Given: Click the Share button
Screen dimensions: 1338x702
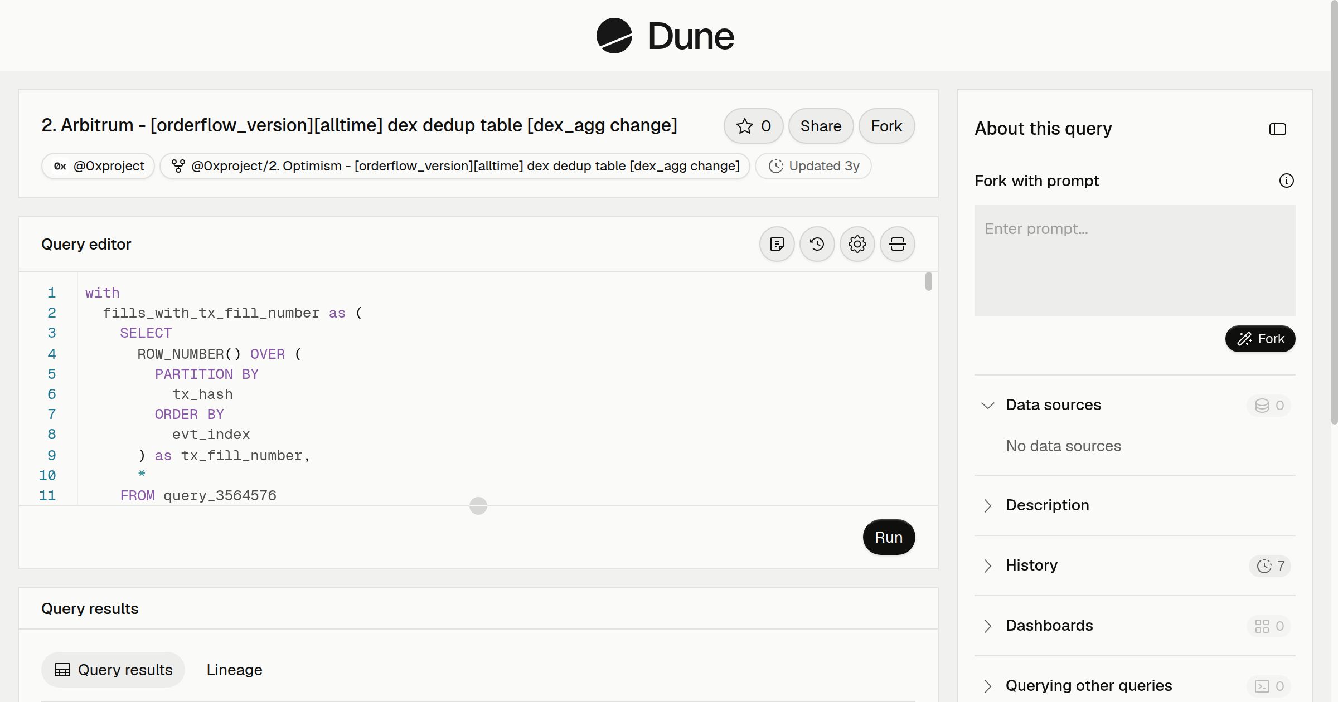Looking at the screenshot, I should coord(821,126).
